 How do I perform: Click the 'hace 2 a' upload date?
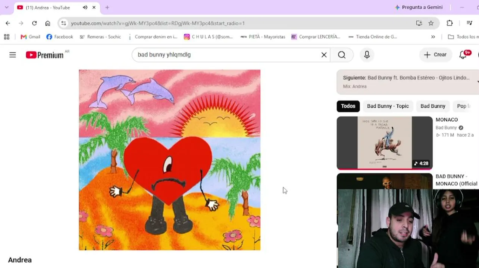point(465,135)
